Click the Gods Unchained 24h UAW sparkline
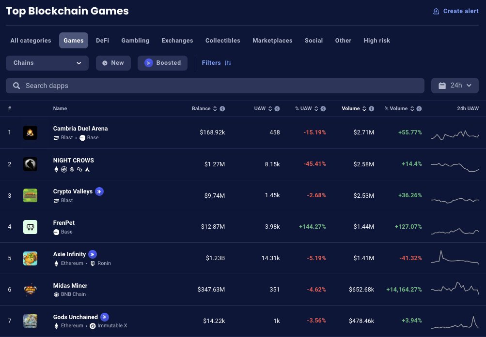The height and width of the screenshot is (337, 486). tap(455, 322)
